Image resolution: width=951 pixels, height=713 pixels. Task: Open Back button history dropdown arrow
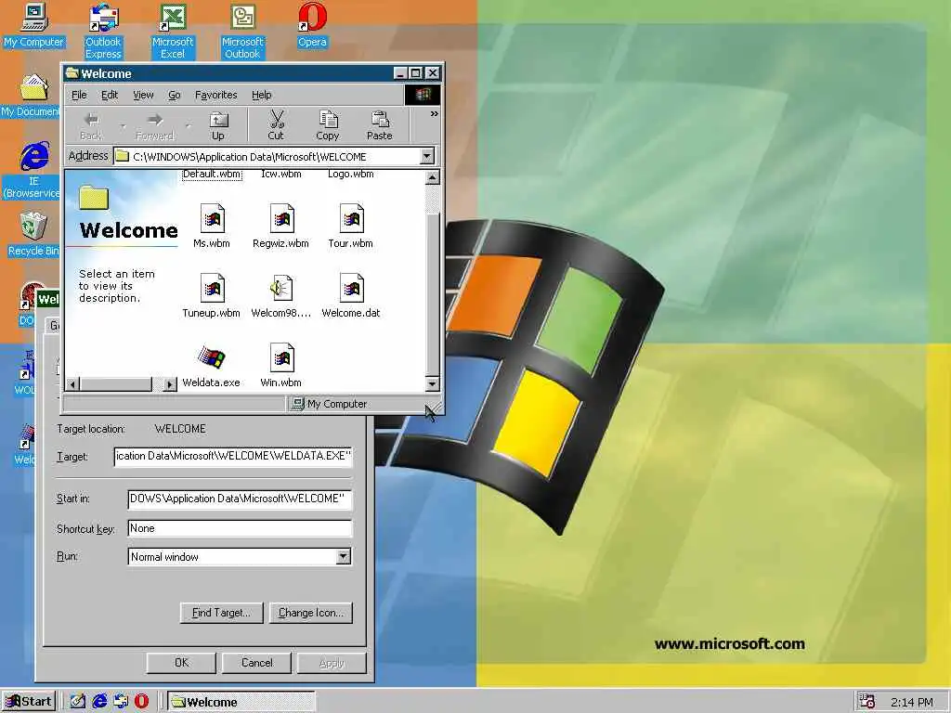pyautogui.click(x=123, y=126)
